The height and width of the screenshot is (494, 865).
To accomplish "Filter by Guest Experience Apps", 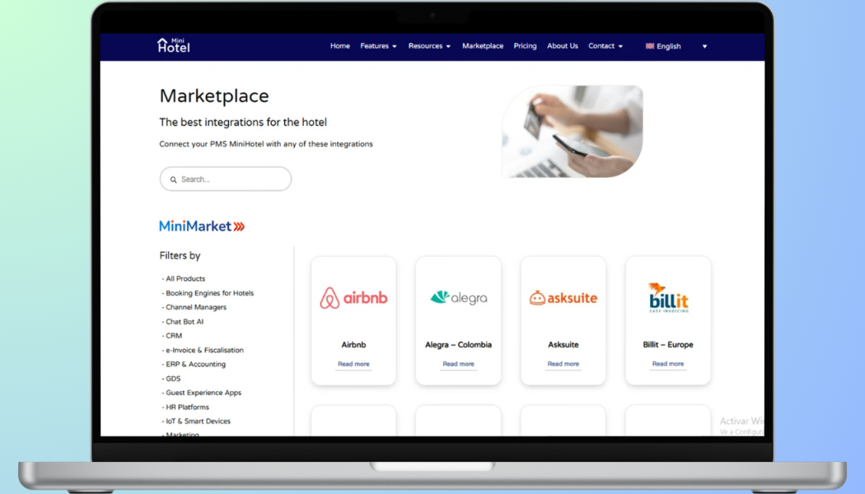I will tap(202, 393).
